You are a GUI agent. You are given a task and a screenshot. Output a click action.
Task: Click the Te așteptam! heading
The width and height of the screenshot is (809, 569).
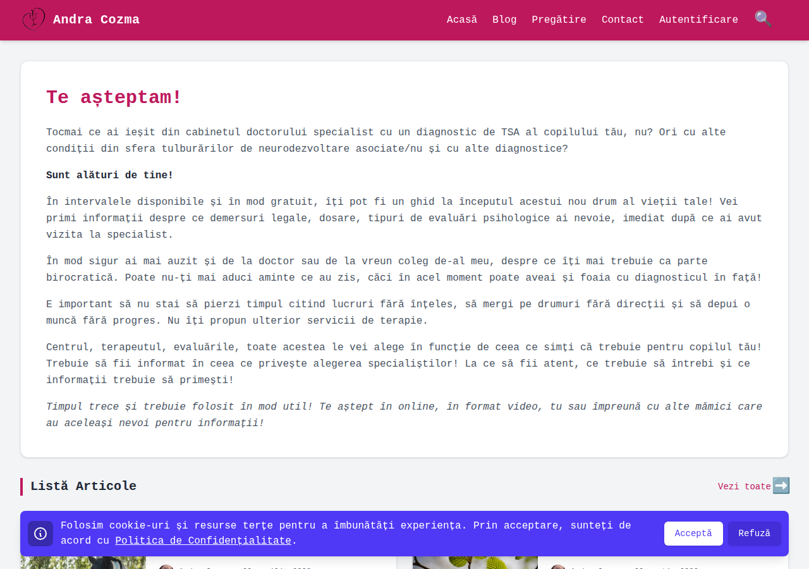[x=114, y=98]
